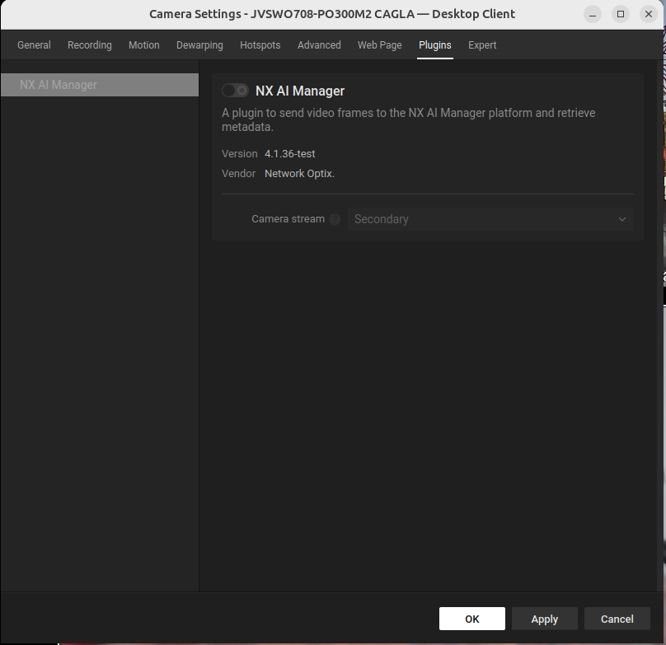Click the Camera stream help icon

tap(335, 219)
